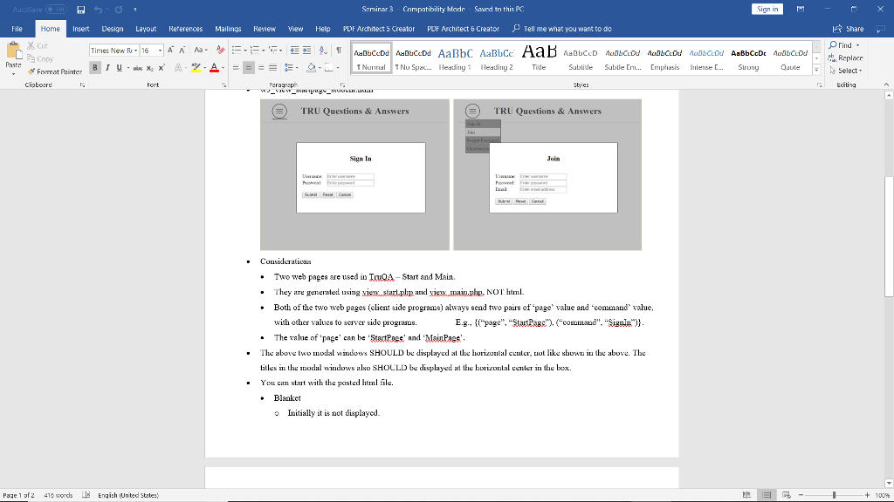894x502 pixels.
Task: Show paragraph marks with the ¶ icon
Action: point(338,51)
